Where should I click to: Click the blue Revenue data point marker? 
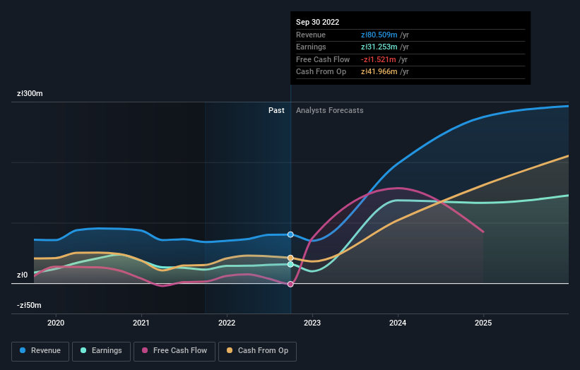290,234
